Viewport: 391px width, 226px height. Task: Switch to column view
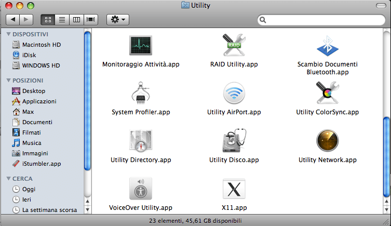pos(76,19)
